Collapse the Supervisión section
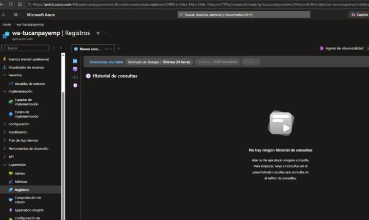The height and width of the screenshot is (220, 369). coord(5,165)
